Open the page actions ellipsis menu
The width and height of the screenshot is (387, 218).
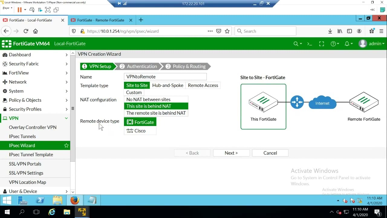click(x=210, y=31)
